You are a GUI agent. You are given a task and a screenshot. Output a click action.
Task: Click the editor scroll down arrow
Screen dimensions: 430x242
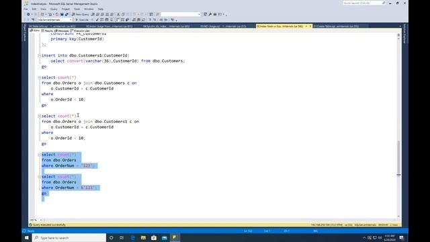click(x=398, y=216)
